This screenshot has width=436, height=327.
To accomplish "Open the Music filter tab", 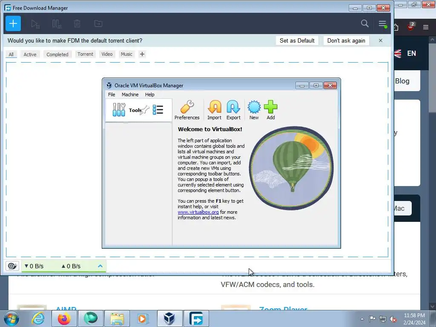I will [126, 54].
